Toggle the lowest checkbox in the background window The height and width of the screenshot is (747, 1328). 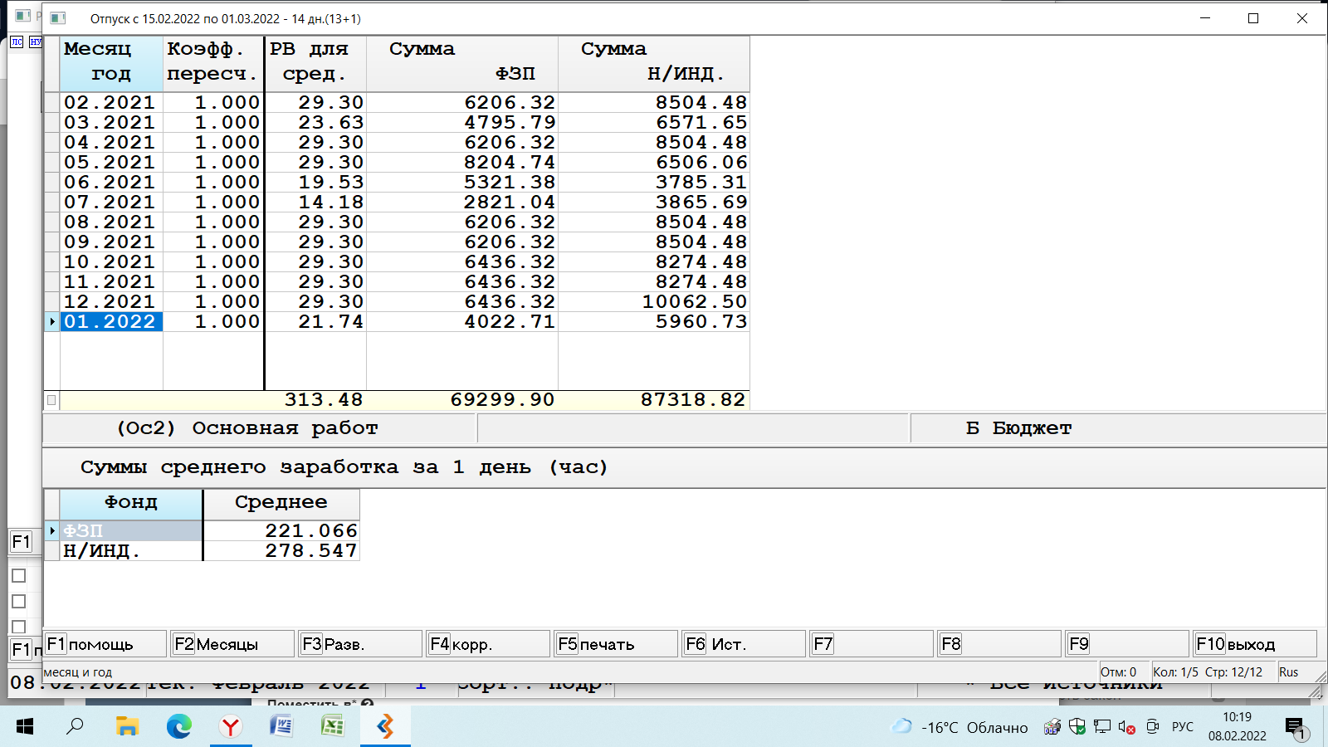pos(19,627)
